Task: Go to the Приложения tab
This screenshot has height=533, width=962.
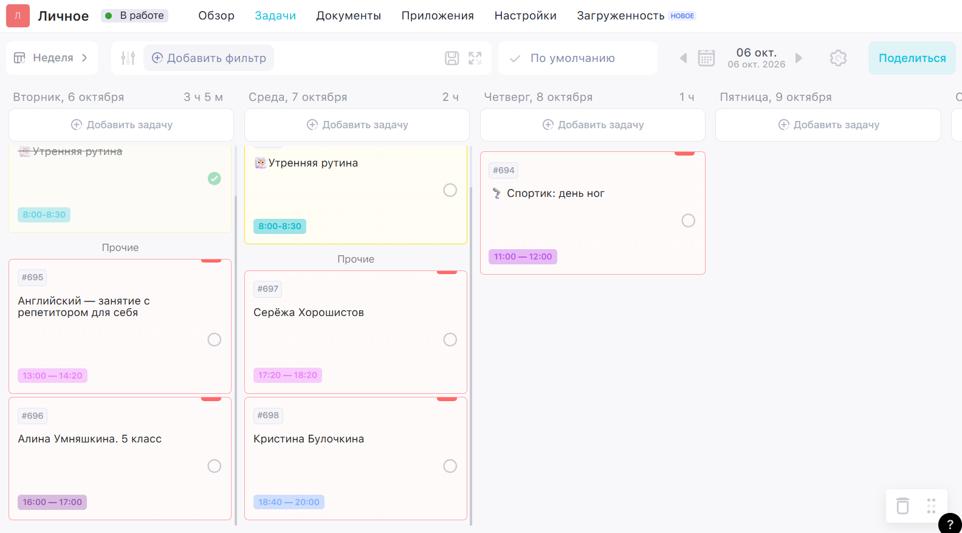Action: tap(438, 16)
